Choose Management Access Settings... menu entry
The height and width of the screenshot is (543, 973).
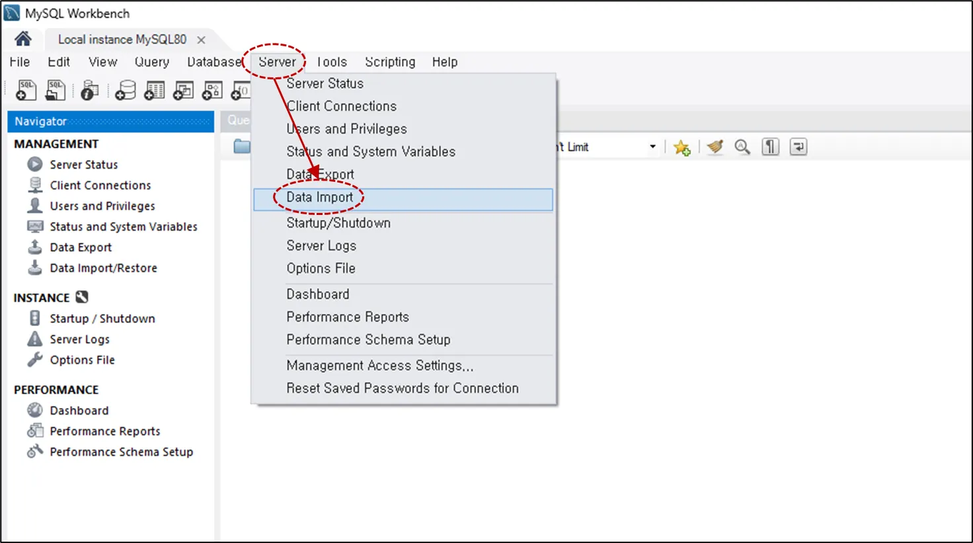[403, 365]
